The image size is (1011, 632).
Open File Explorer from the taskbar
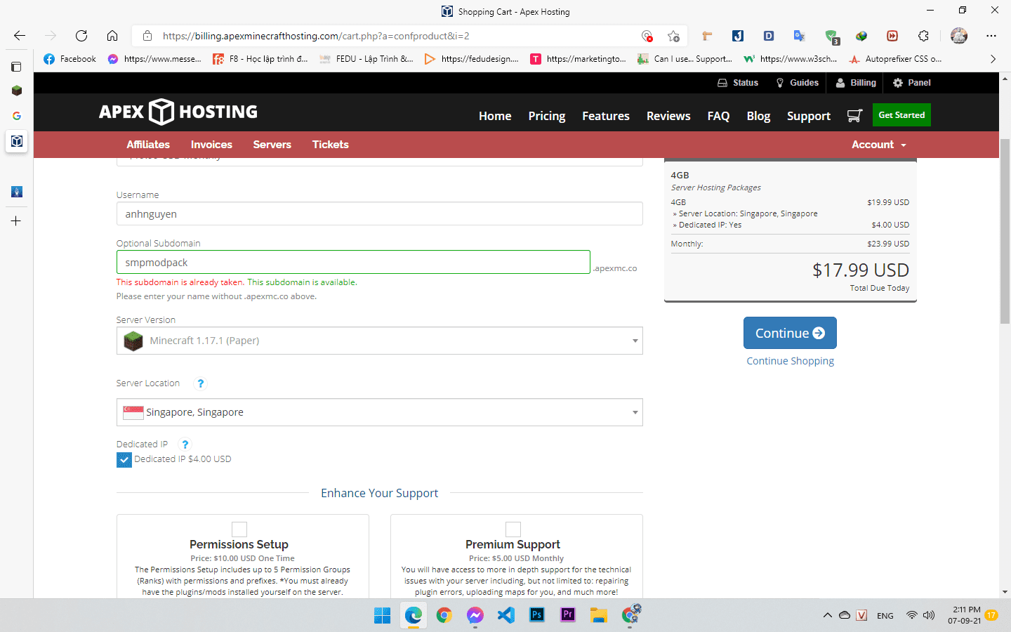coord(599,616)
